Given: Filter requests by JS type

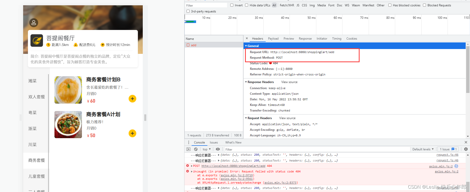Looking at the screenshot, I should 298,5.
